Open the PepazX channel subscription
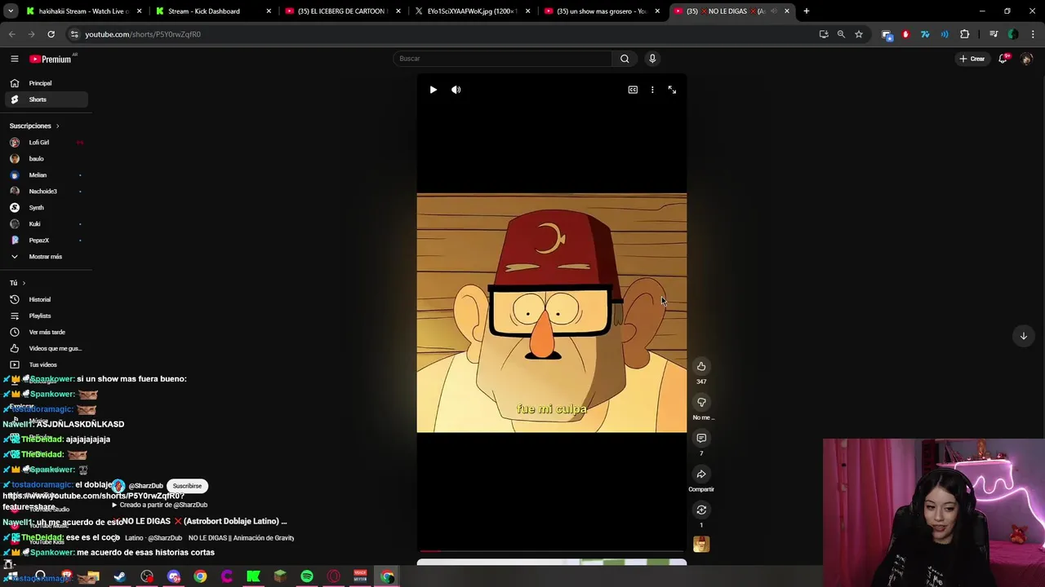This screenshot has width=1045, height=587. coord(46,241)
